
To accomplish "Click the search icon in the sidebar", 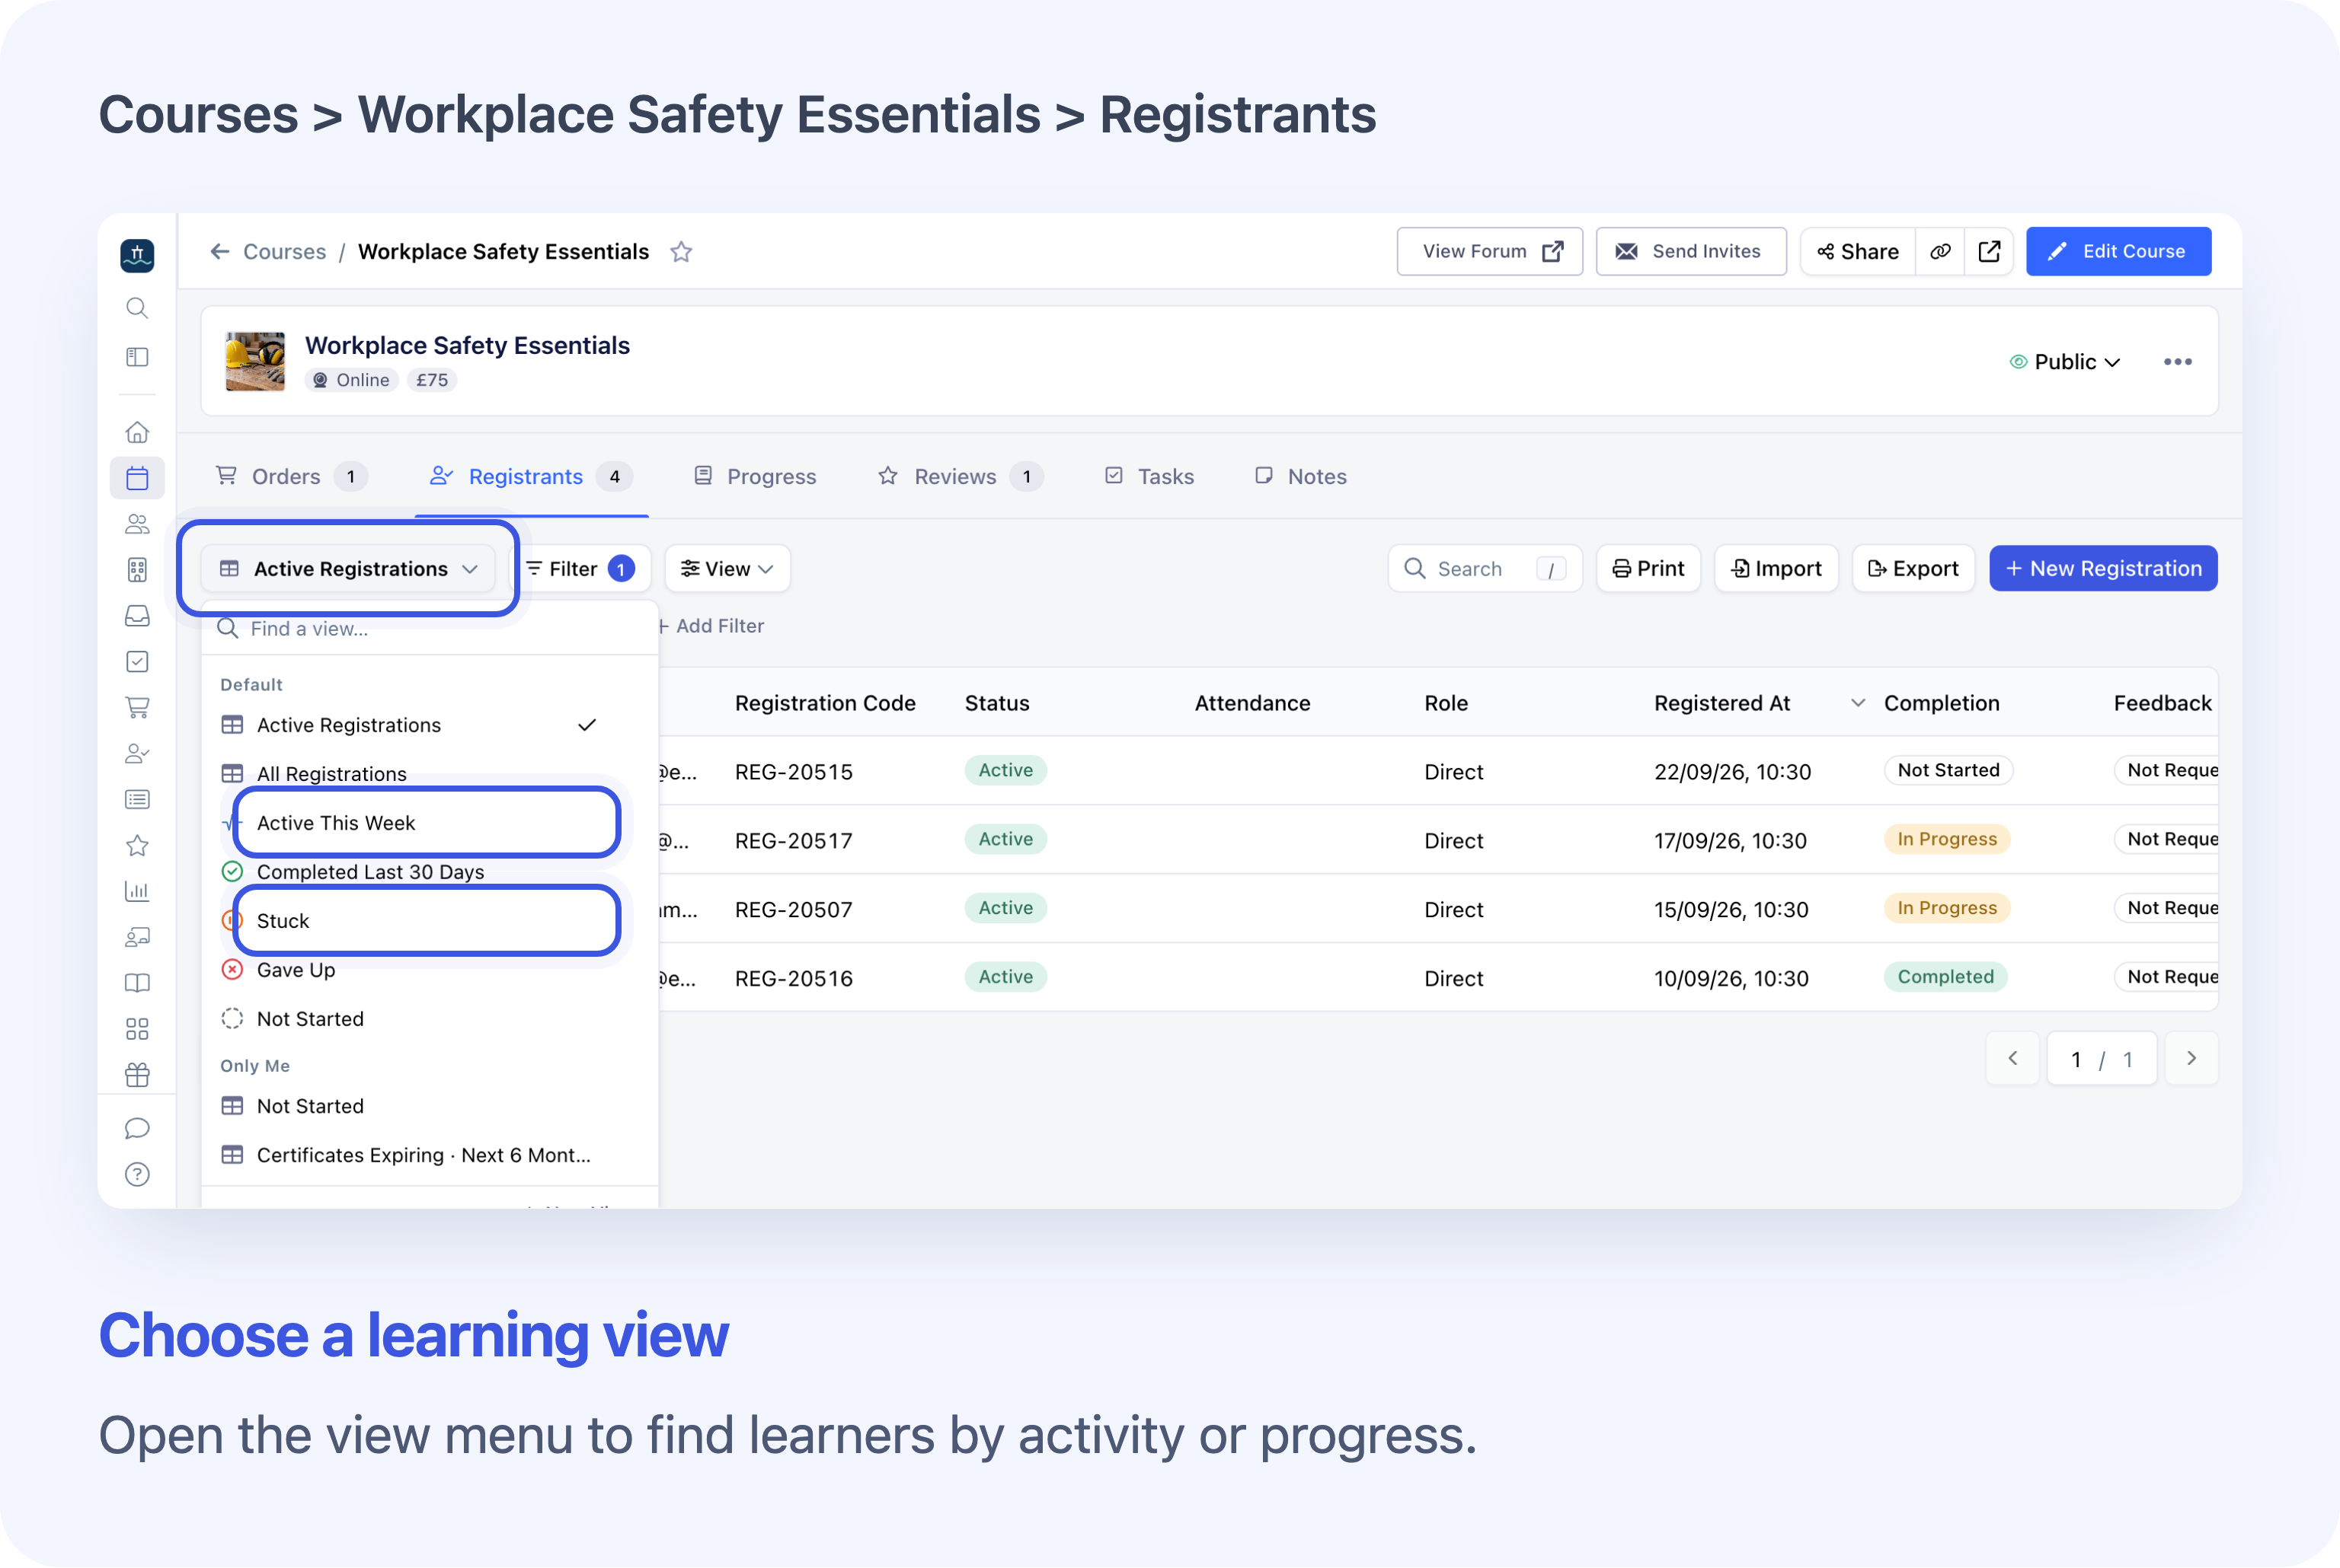I will (137, 308).
